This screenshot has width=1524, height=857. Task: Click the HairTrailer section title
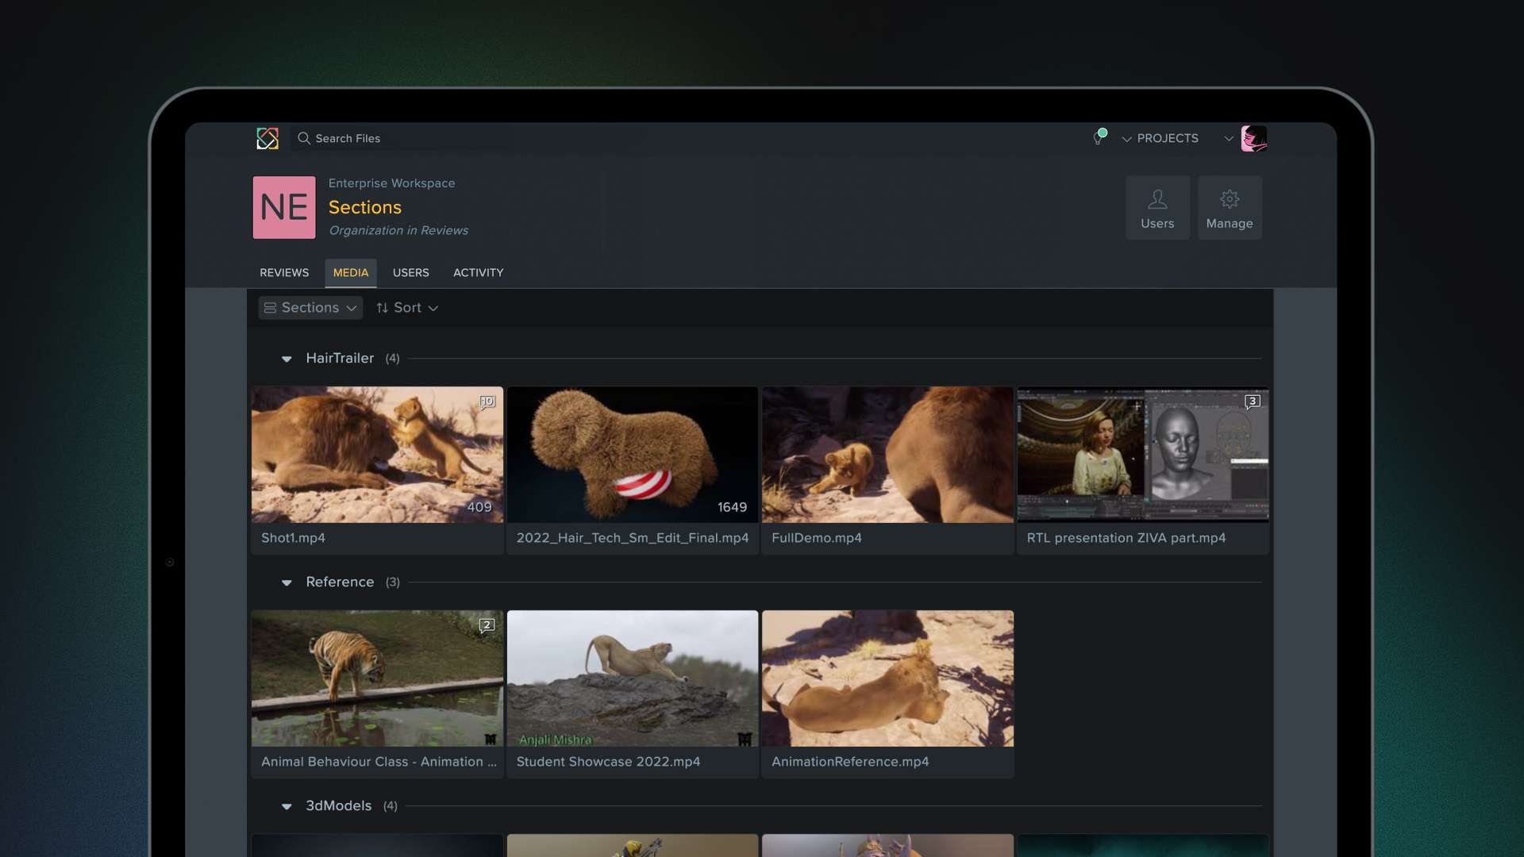coord(340,358)
